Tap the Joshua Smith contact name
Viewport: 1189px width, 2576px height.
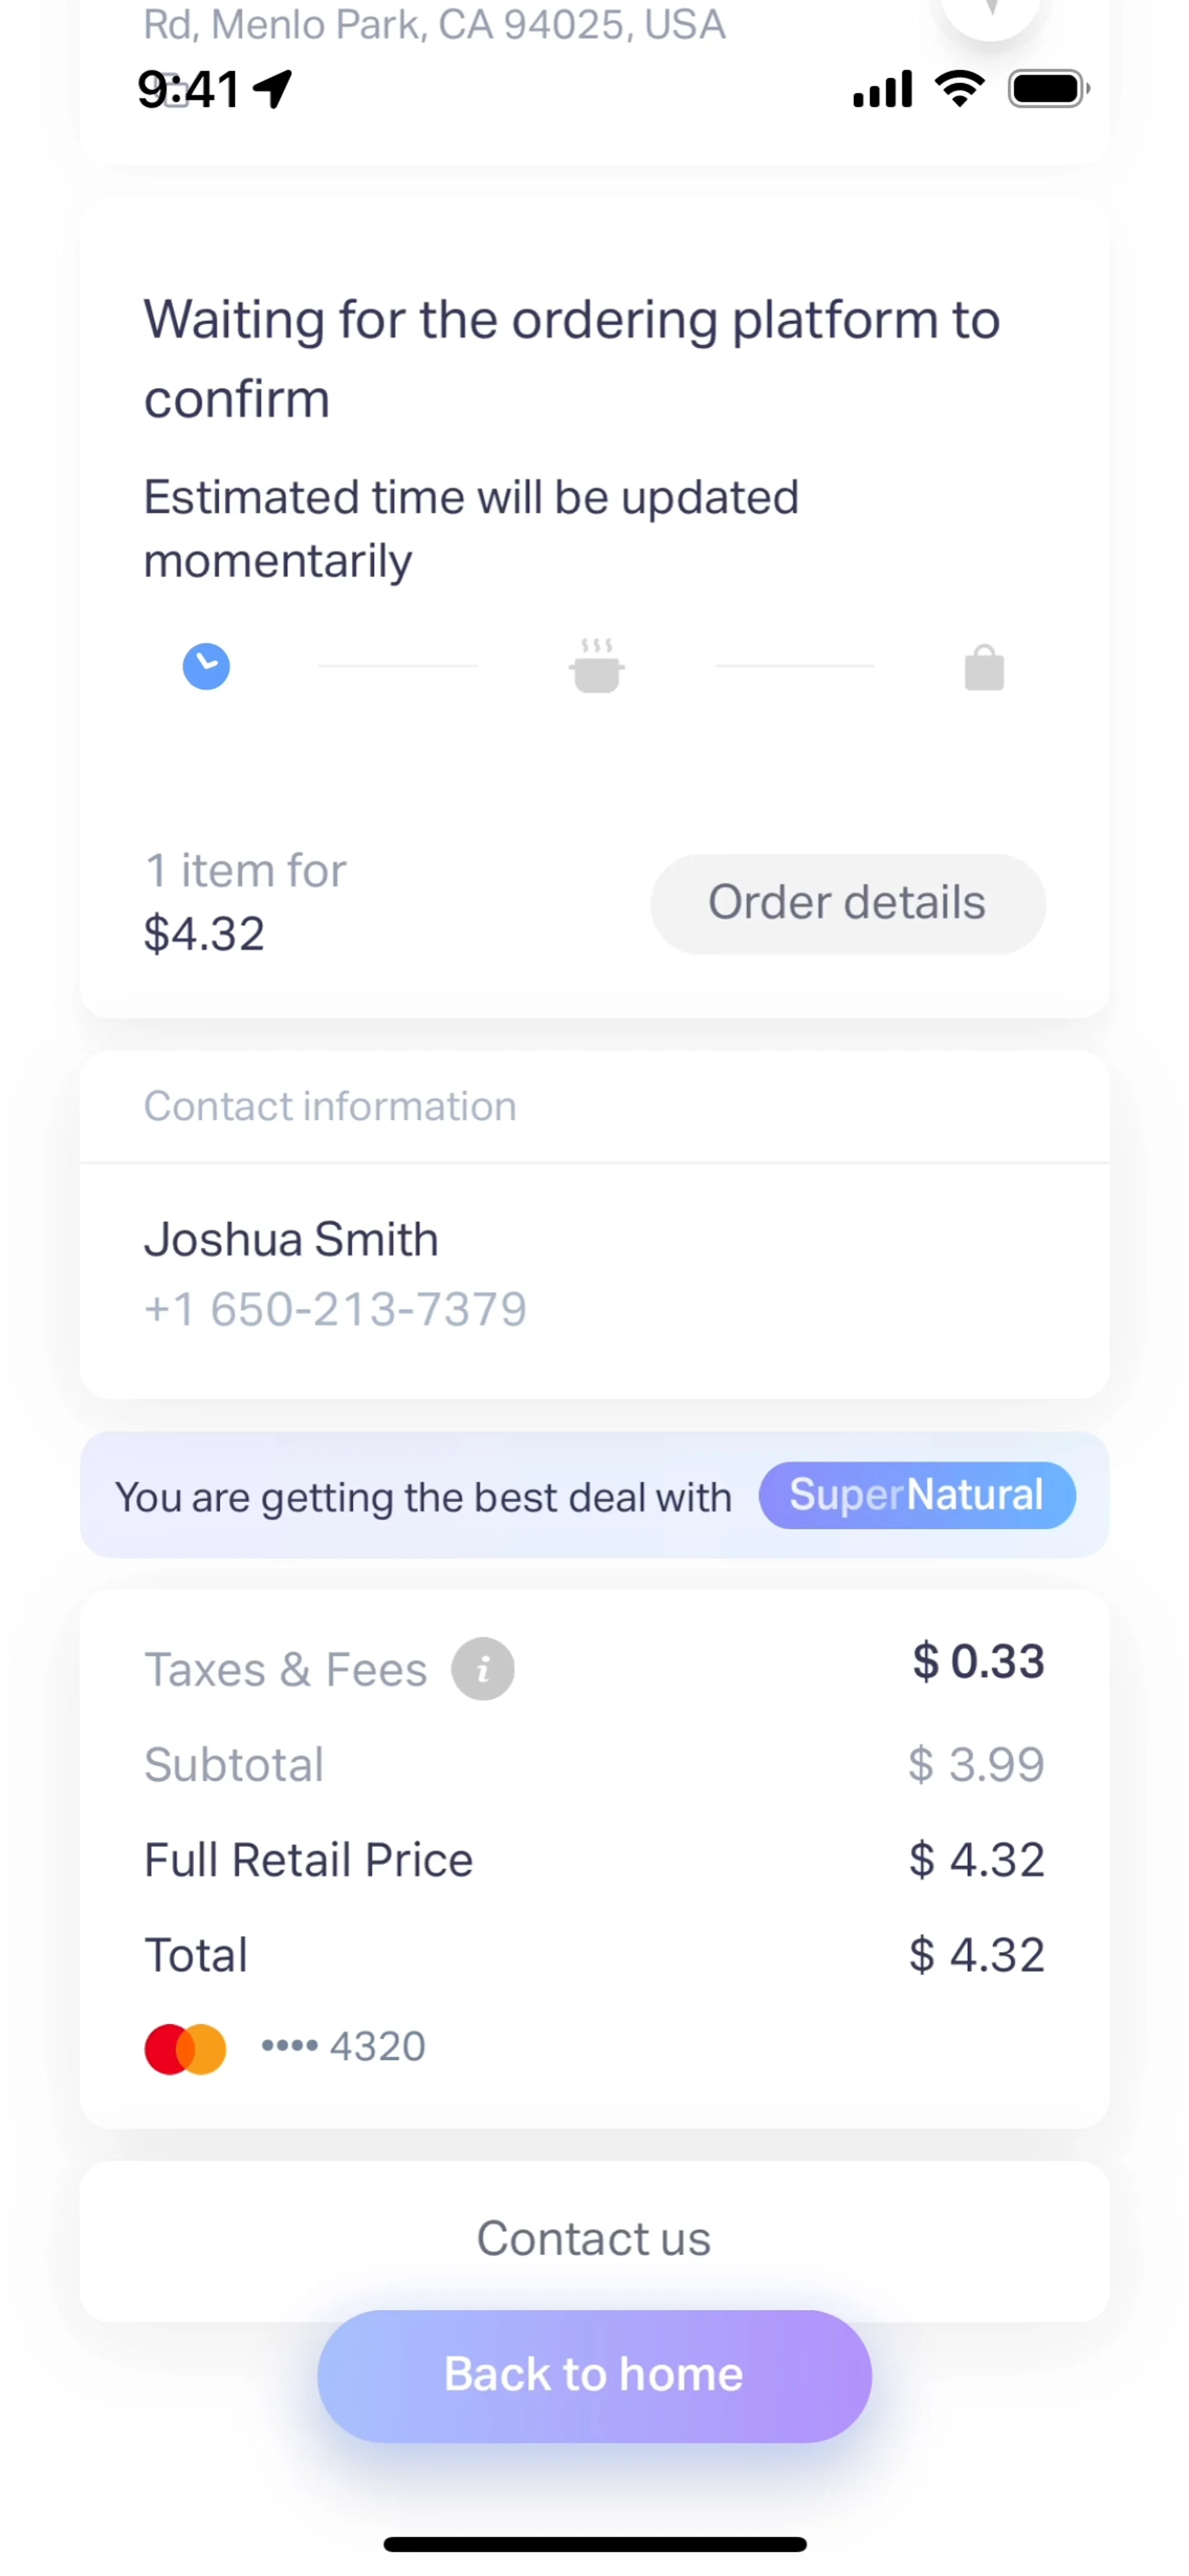(291, 1240)
